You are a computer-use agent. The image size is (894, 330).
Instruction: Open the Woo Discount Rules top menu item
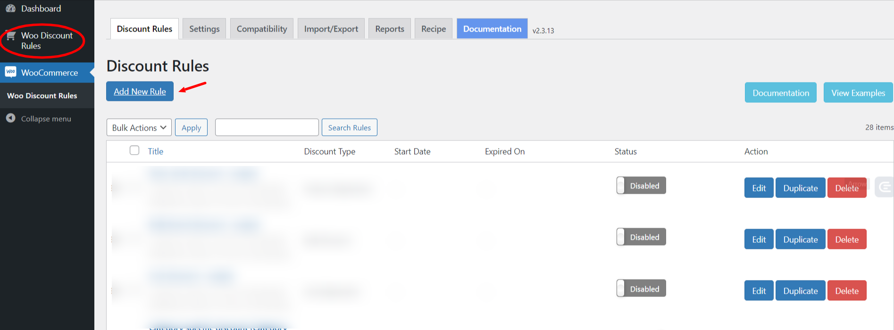point(47,41)
